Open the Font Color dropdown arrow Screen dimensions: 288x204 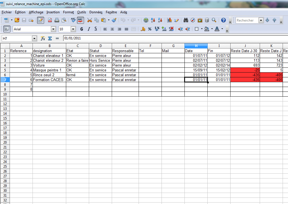point(222,29)
